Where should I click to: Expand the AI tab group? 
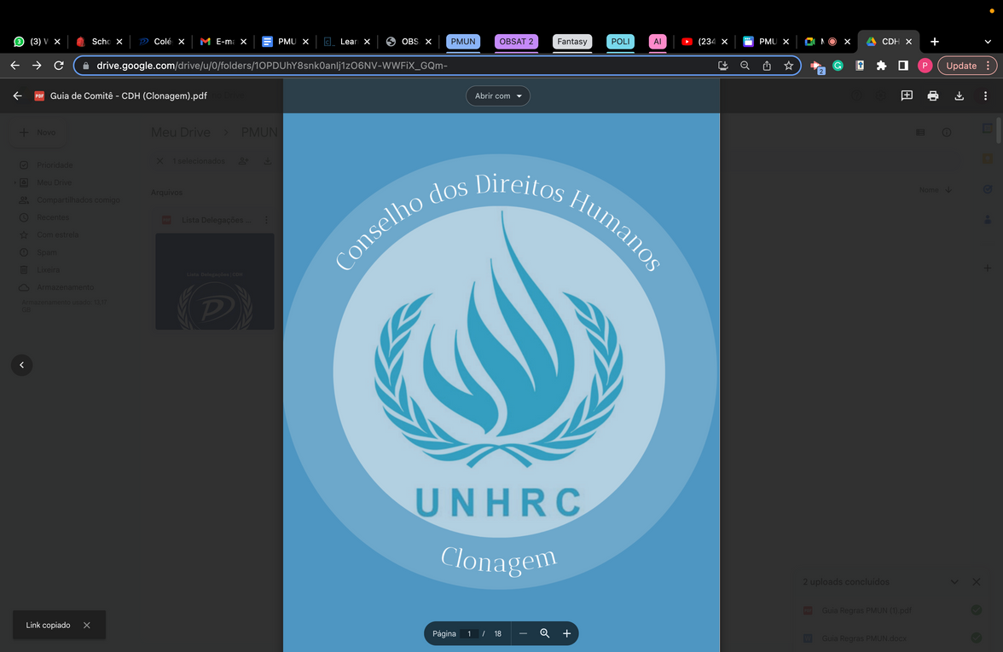[658, 42]
